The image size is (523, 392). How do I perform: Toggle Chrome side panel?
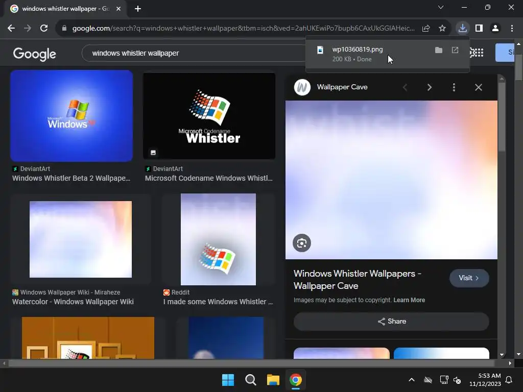tap(479, 29)
